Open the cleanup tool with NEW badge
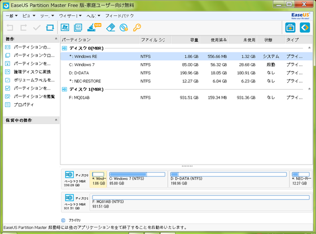This screenshot has height=234, width=316. pos(94,28)
